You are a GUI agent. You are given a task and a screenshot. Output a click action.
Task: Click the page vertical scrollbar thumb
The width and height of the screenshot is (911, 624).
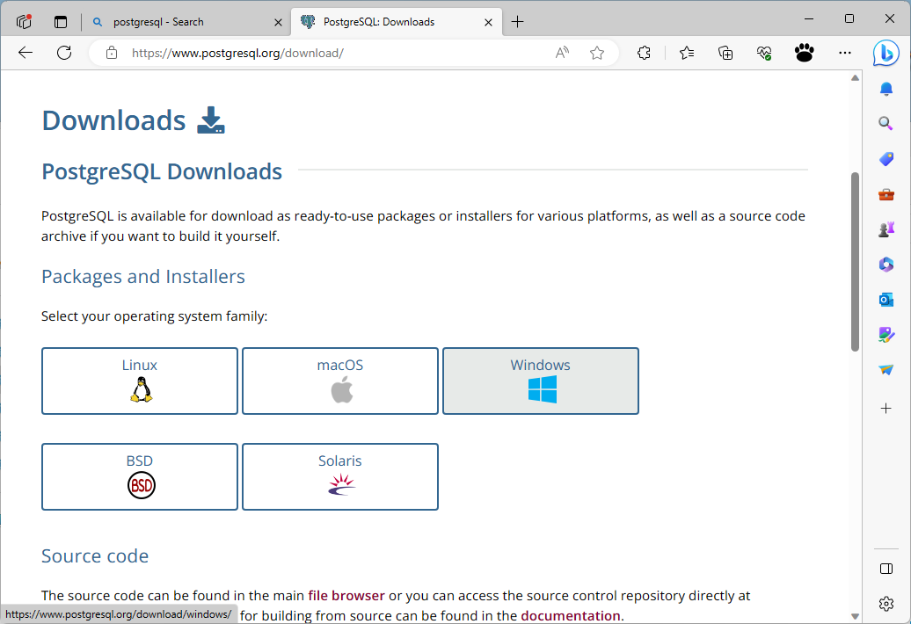(x=855, y=261)
